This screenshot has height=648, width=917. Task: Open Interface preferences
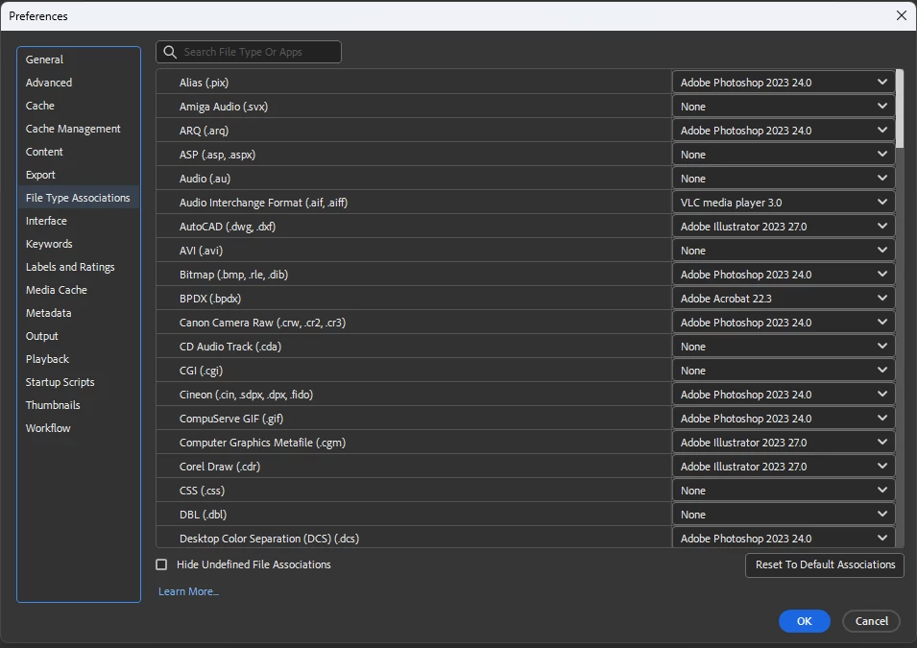(x=46, y=221)
